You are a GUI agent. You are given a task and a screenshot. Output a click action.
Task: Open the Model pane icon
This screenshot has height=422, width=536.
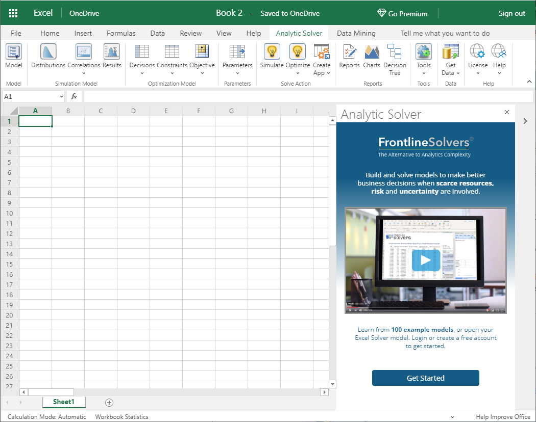click(14, 52)
